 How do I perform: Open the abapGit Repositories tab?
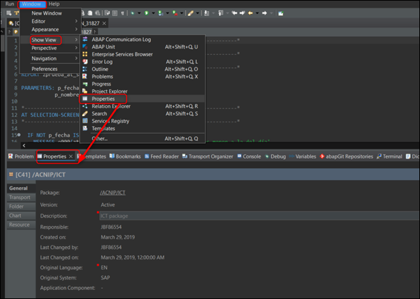346,156
